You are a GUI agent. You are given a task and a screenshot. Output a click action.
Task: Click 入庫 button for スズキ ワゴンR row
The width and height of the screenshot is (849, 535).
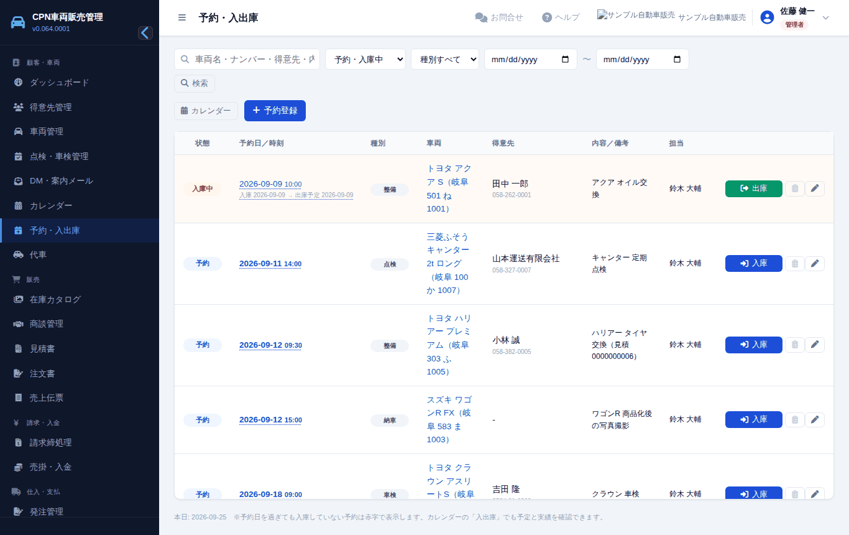tap(753, 420)
